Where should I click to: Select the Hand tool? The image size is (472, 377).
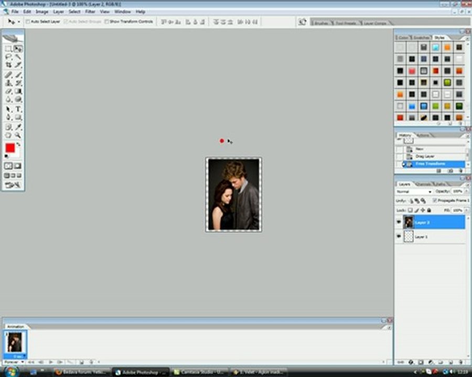tap(8, 135)
